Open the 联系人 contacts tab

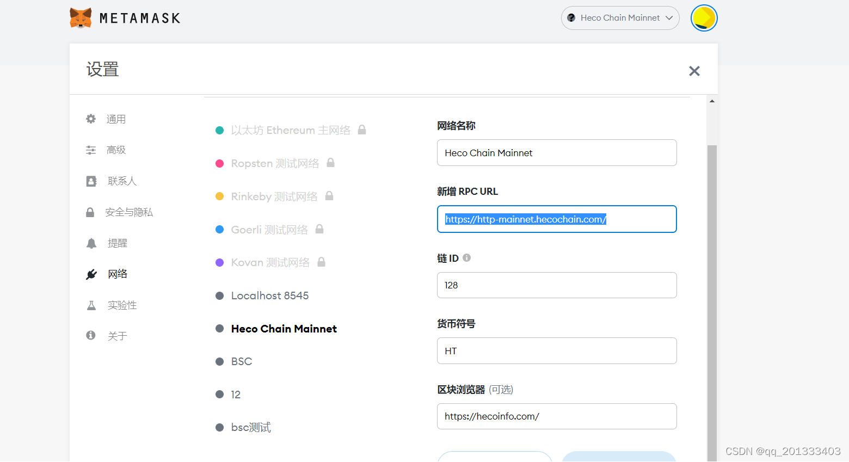coord(122,181)
